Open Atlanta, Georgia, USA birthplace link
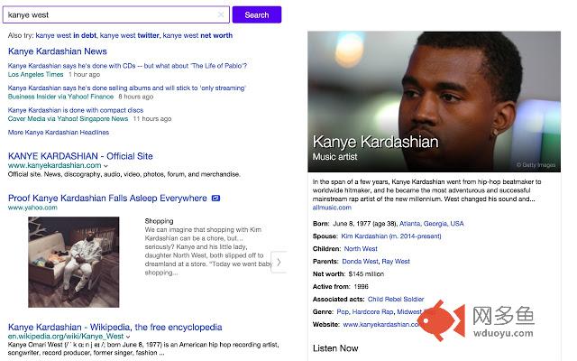577x361 pixels. tap(431, 224)
